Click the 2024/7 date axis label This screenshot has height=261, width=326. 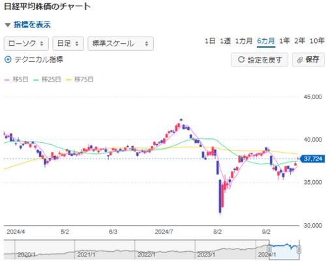(164, 232)
